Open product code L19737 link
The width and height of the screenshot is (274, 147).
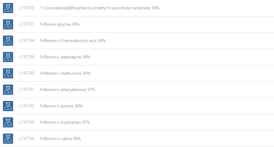point(27,24)
